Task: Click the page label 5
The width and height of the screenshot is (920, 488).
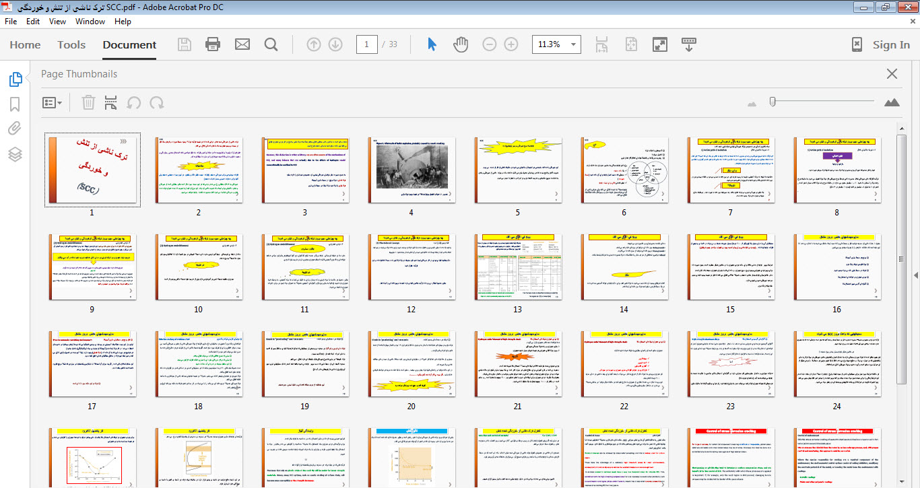Action: point(517,213)
